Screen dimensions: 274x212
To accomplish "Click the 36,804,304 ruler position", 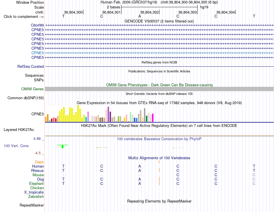I will point(226,12).
